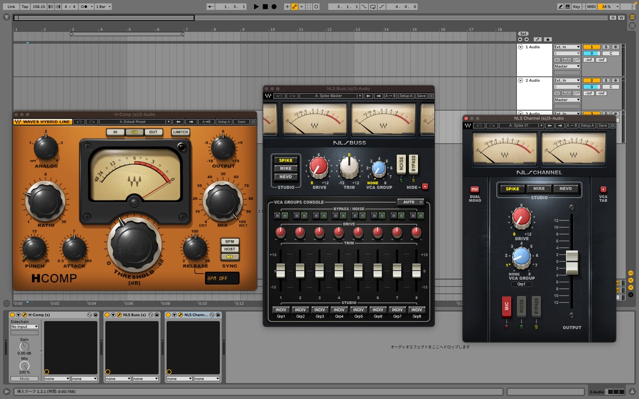The height and width of the screenshot is (399, 639).
Task: Click the Waves logo in NLS Buss toolbar
Action: [268, 96]
